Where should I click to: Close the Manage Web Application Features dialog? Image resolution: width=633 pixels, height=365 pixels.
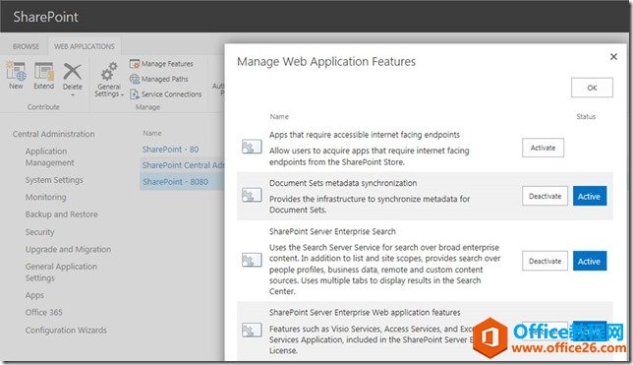613,57
